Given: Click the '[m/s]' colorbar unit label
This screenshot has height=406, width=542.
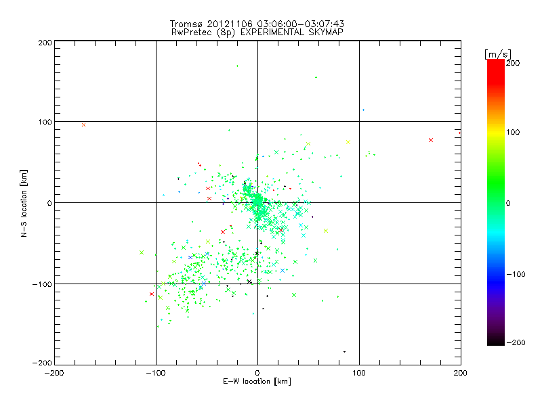Looking at the screenshot, I should [x=498, y=54].
